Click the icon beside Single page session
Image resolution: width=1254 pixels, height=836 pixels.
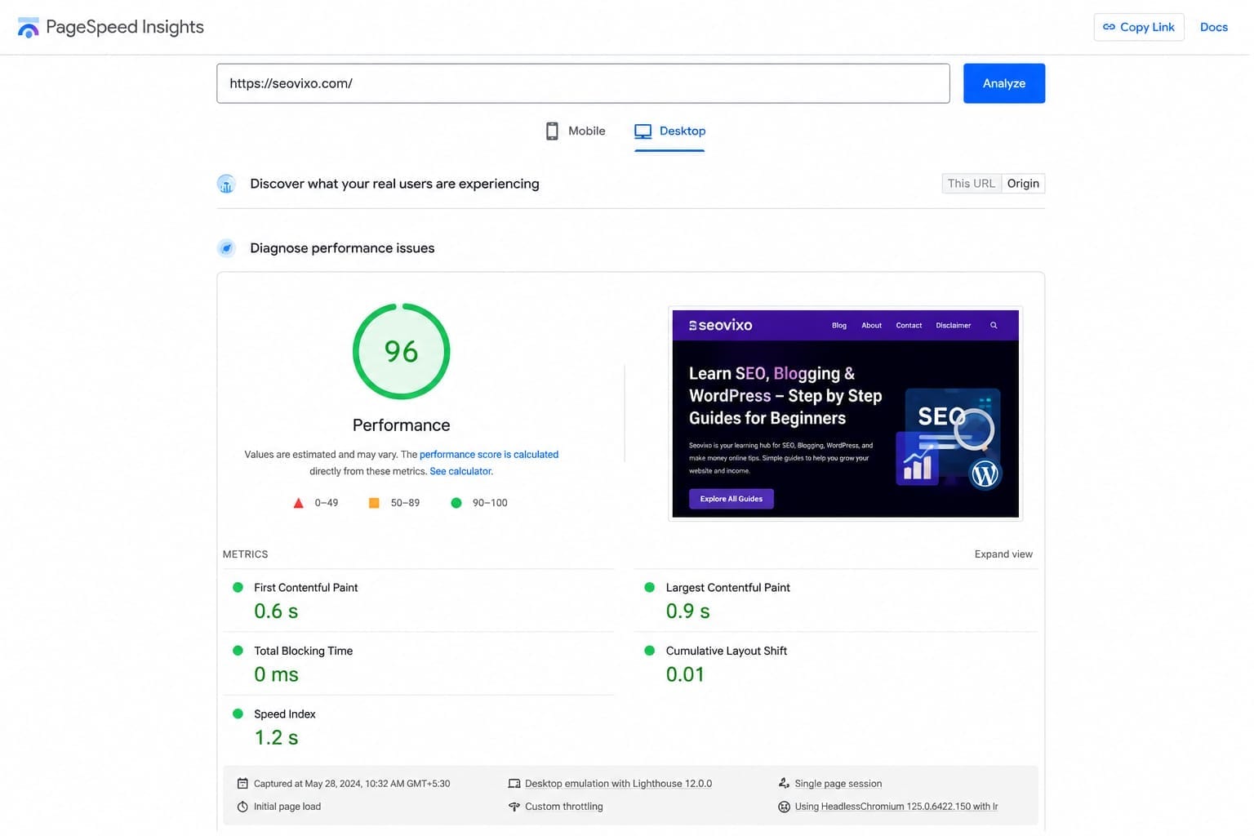[784, 784]
